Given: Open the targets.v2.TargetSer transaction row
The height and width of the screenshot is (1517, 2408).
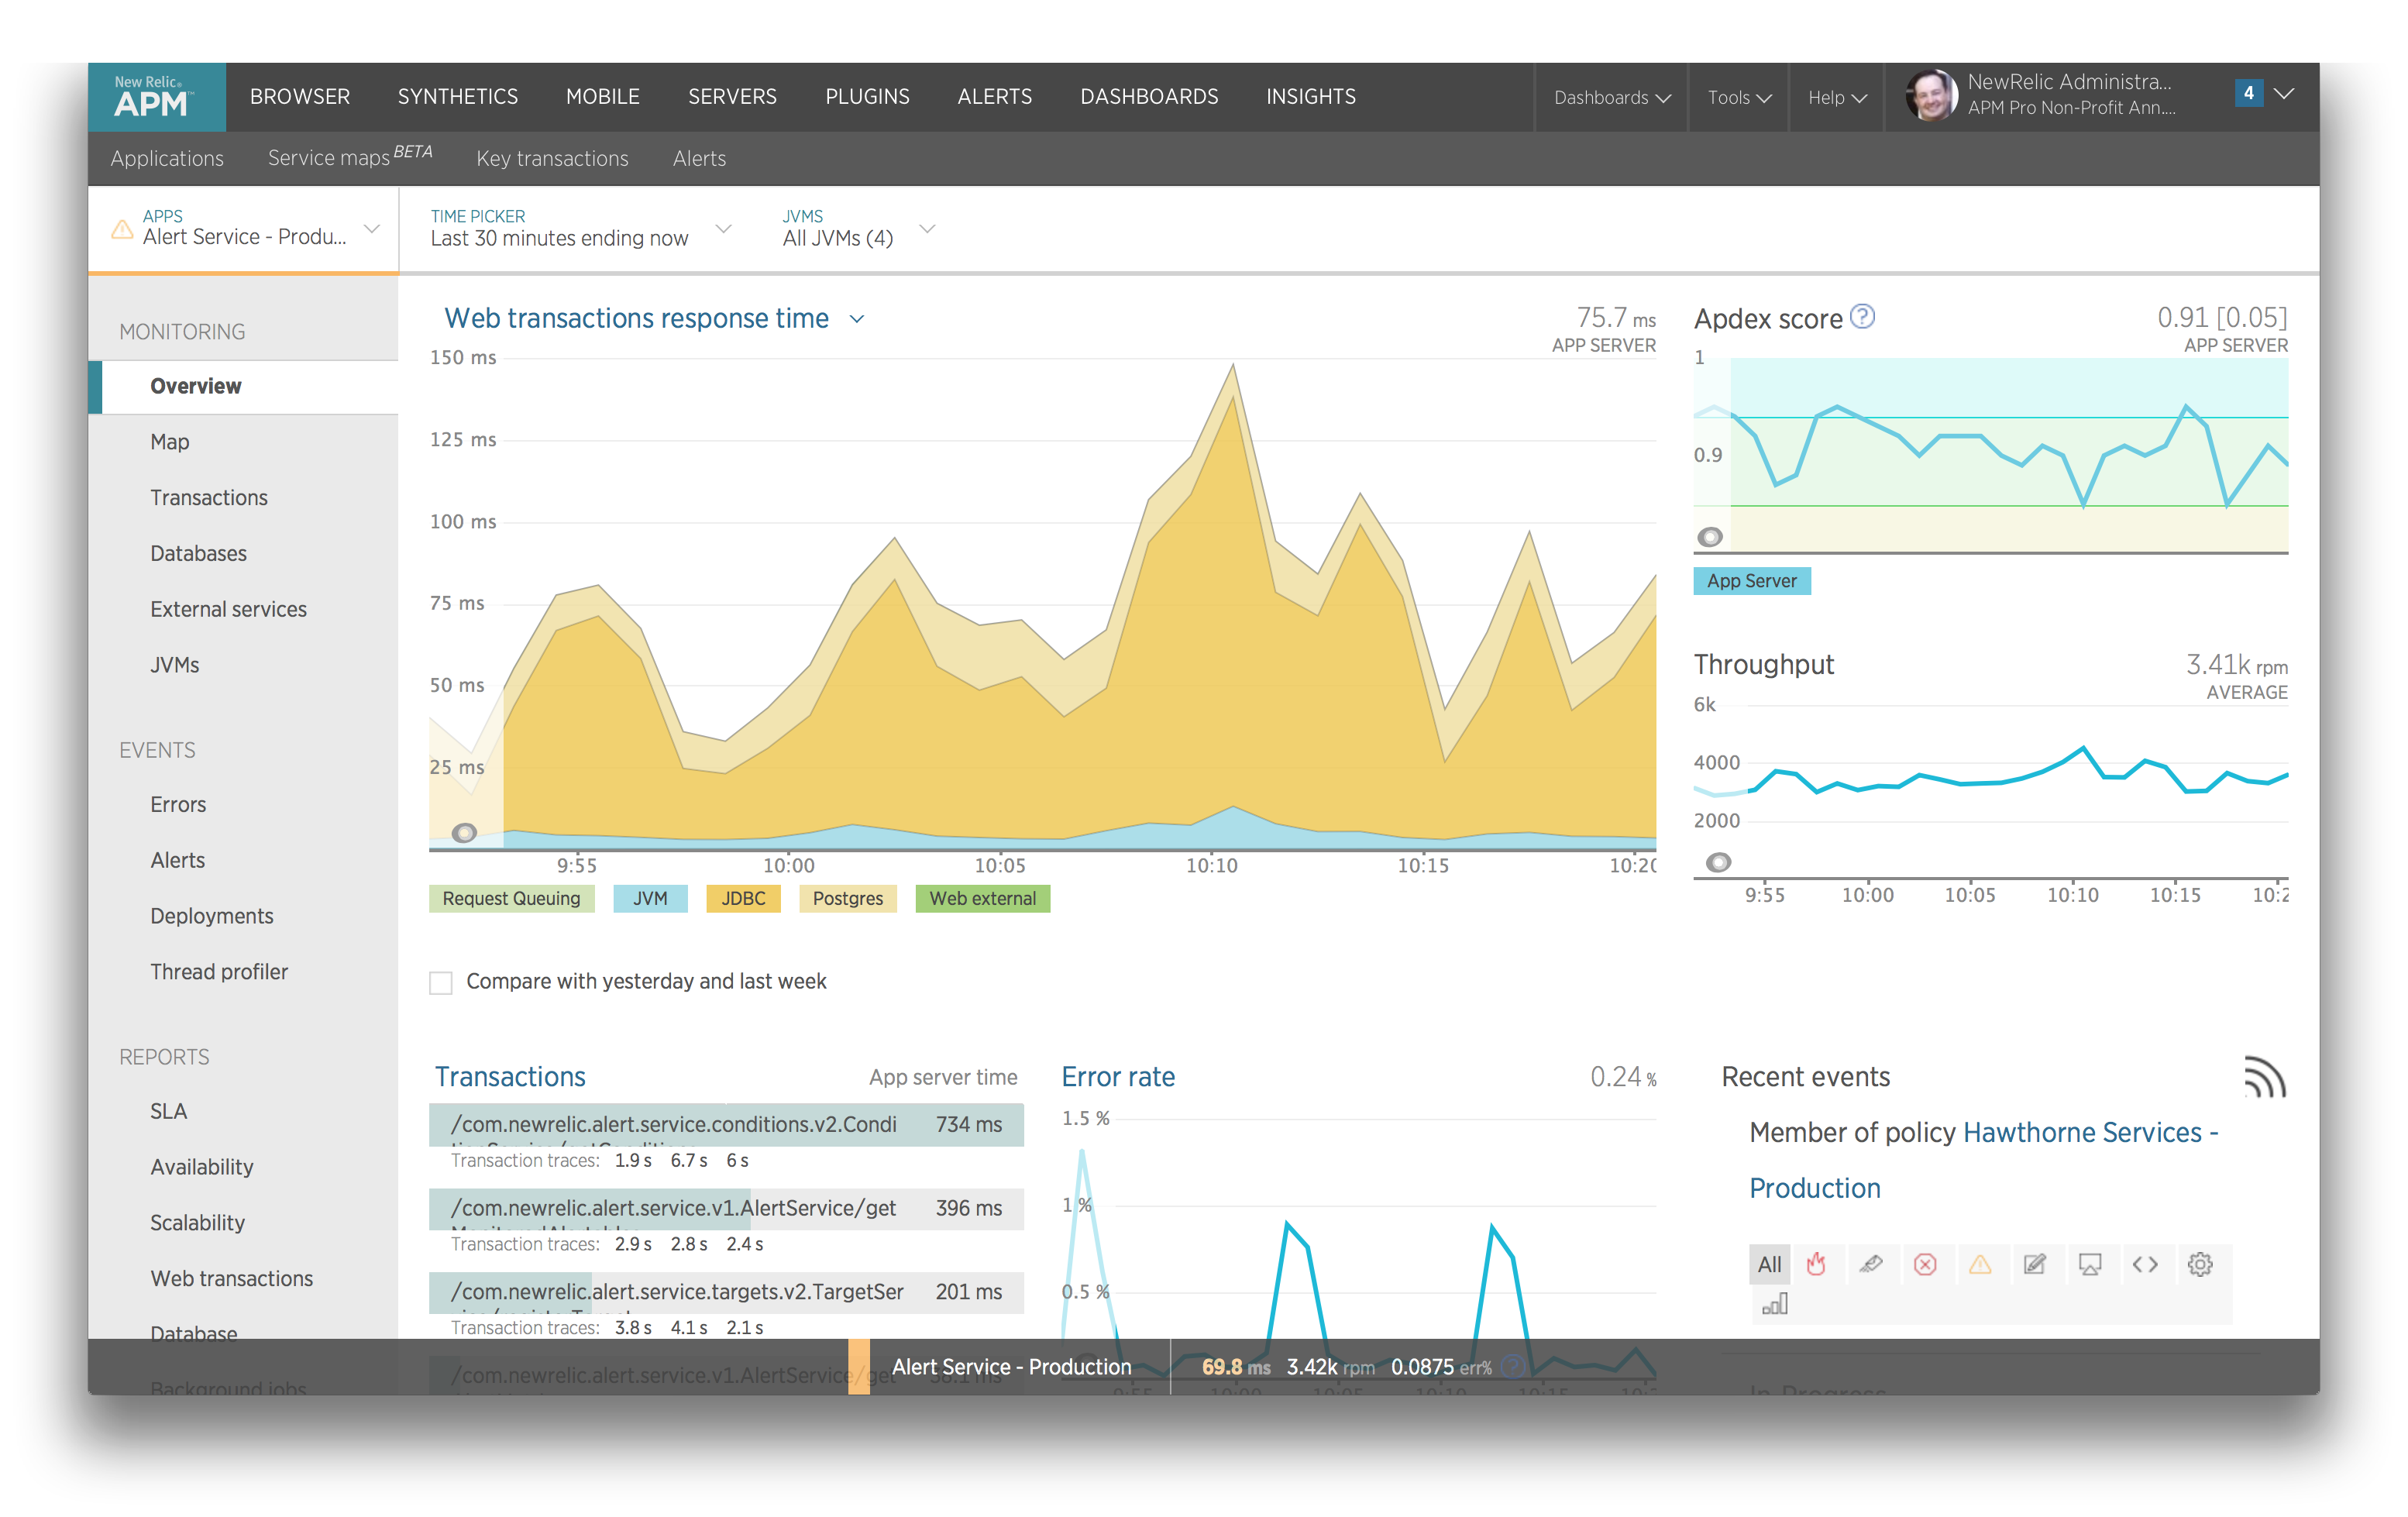Looking at the screenshot, I should coord(726,1292).
